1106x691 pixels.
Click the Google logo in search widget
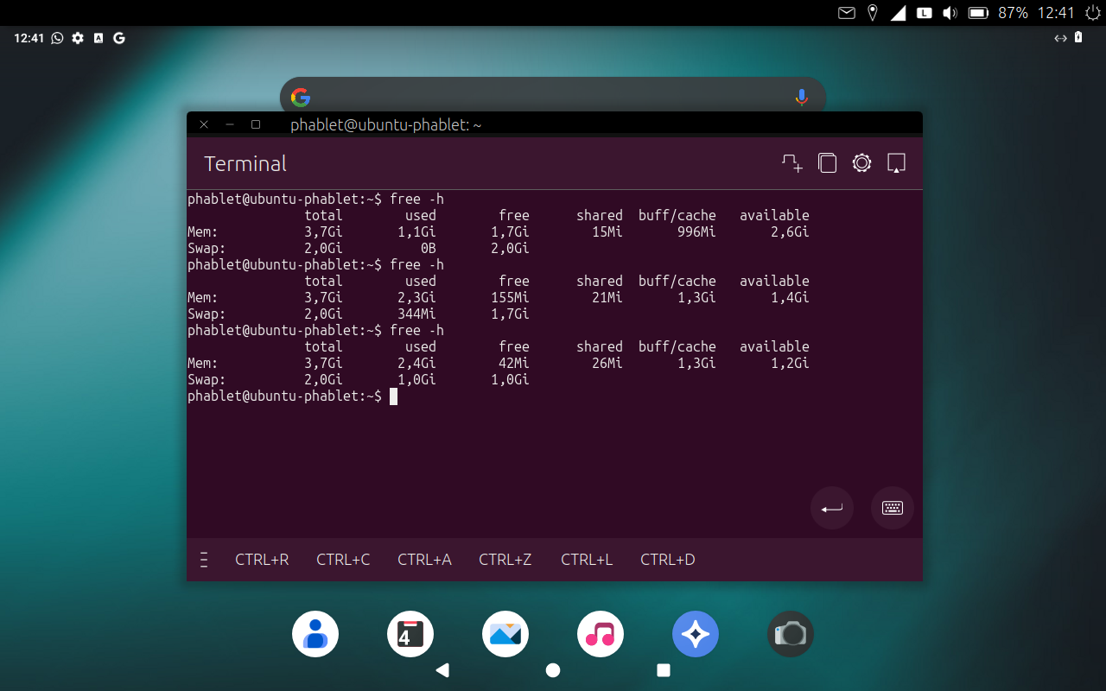(x=301, y=98)
